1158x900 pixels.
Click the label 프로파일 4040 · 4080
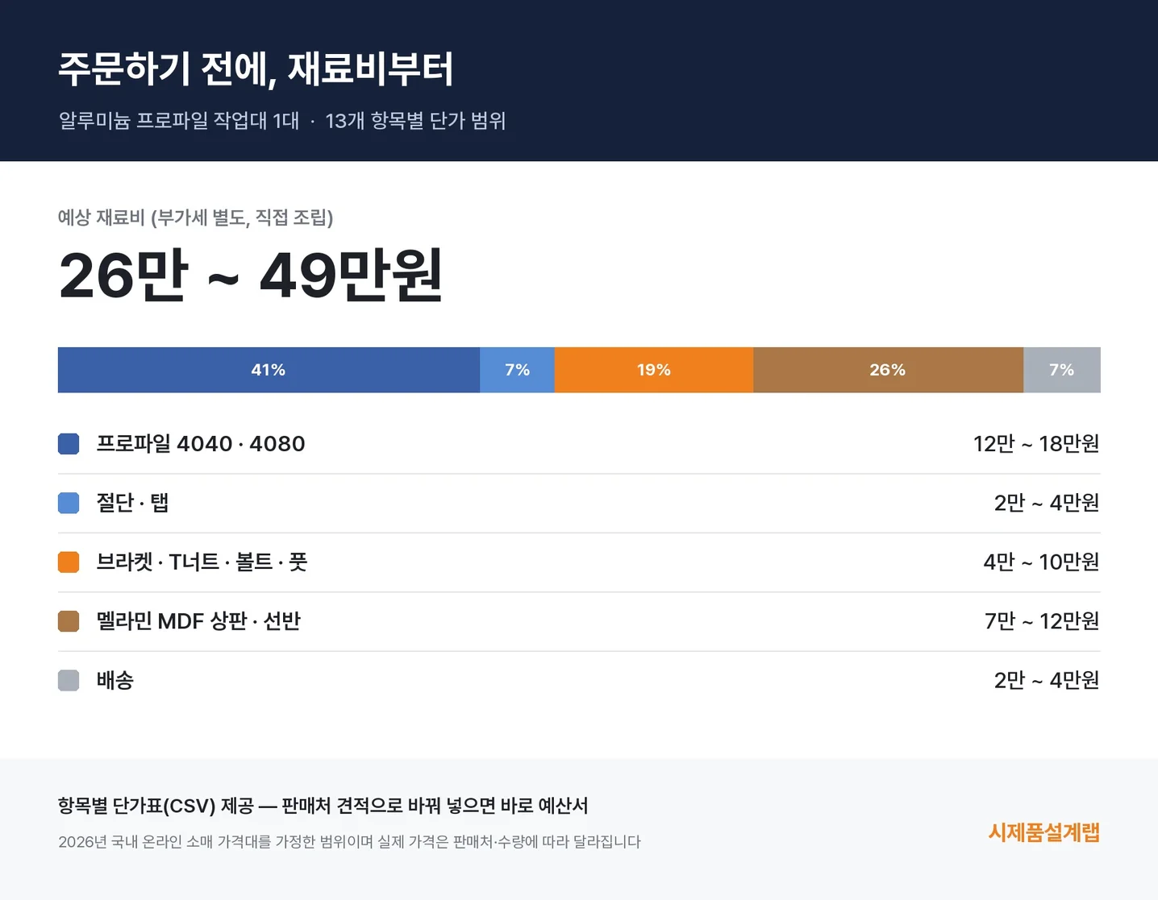pyautogui.click(x=201, y=444)
